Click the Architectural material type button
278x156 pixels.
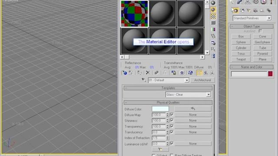pyautogui.click(x=202, y=80)
